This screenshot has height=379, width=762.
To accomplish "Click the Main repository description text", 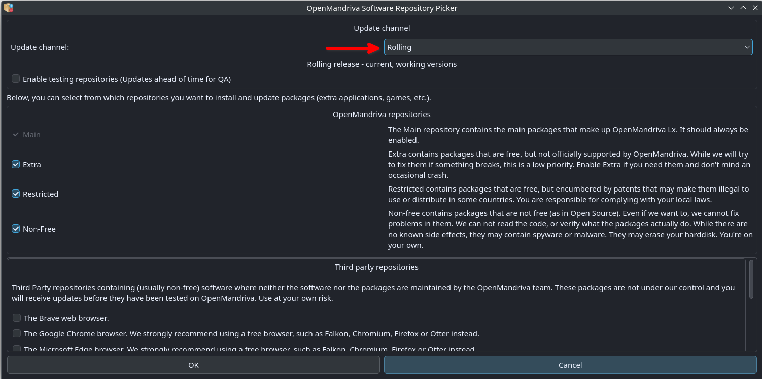I will pos(568,135).
